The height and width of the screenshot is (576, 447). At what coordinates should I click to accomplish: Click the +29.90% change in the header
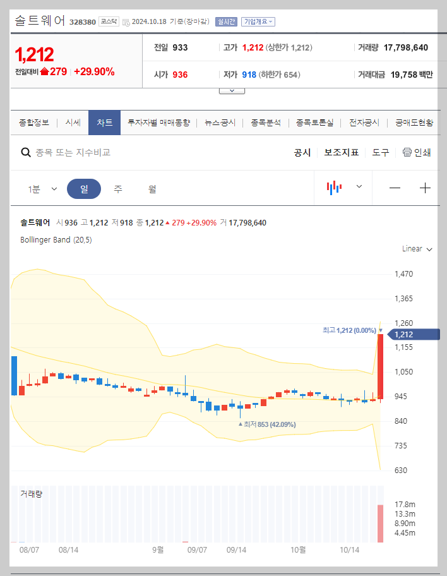(x=95, y=71)
